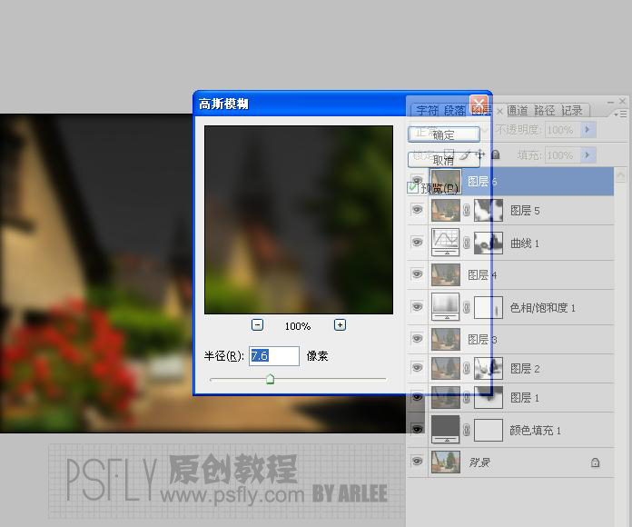This screenshot has width=632, height=527.
Task: Select layer name 颜色填充 1
Action: pyautogui.click(x=535, y=430)
